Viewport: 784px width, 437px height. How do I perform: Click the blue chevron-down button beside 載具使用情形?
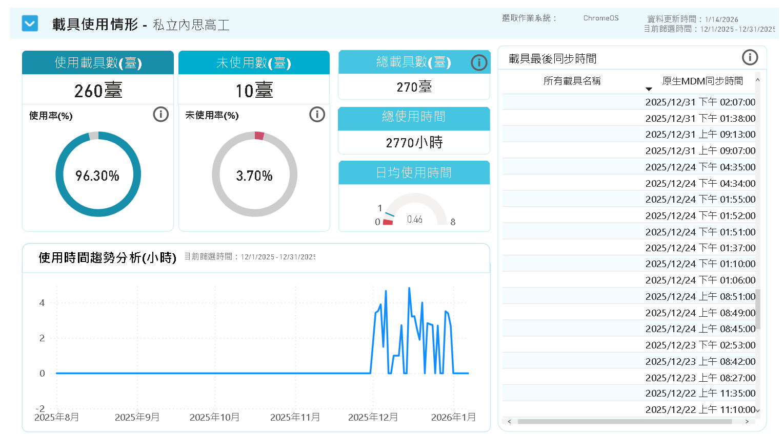[30, 24]
